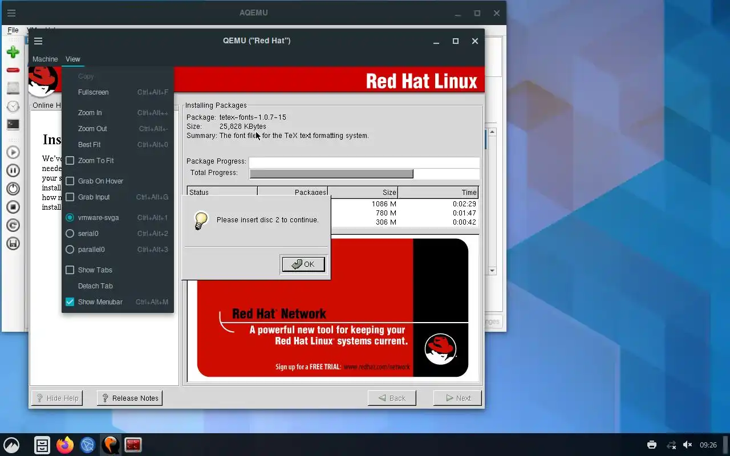Click the red terminal-like app in taskbar
The image size is (730, 456).
coord(133,445)
